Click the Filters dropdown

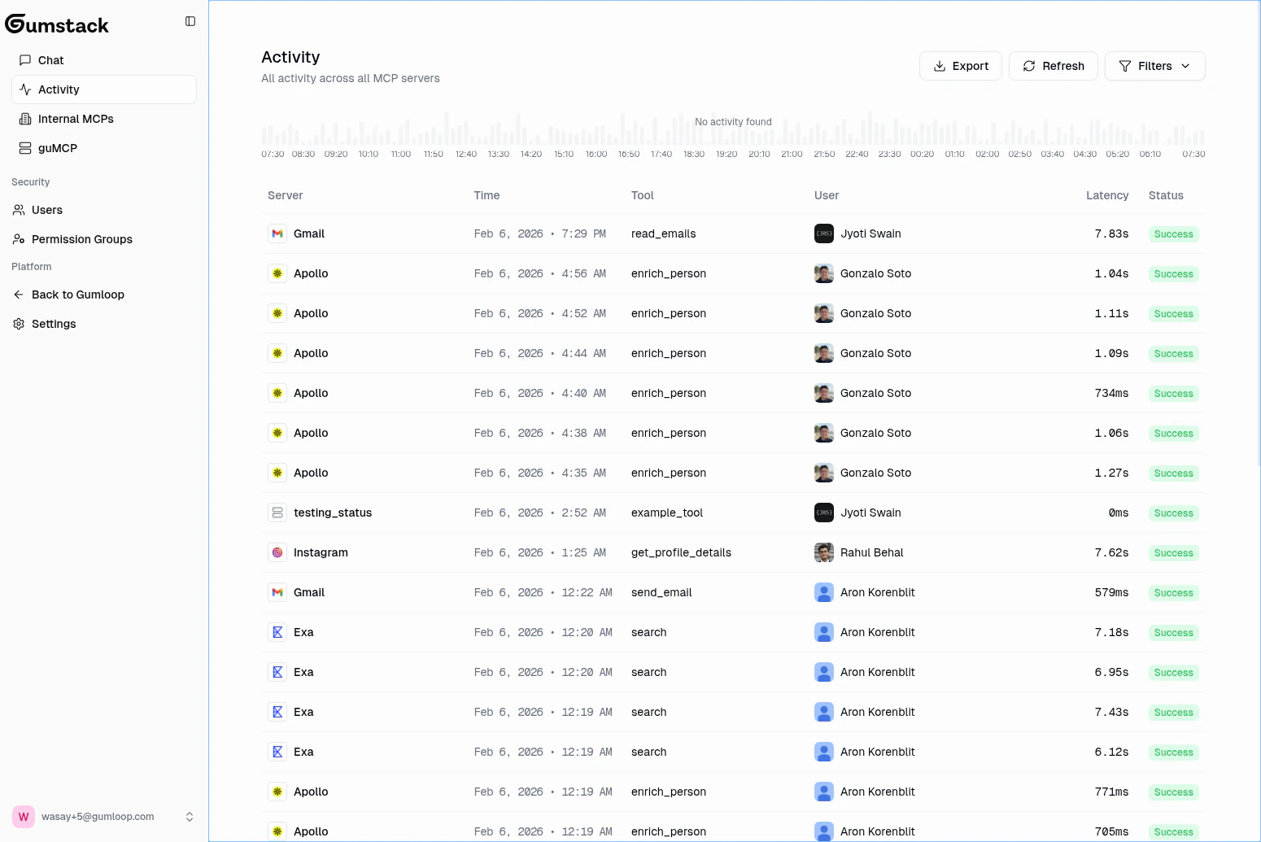(x=1154, y=66)
